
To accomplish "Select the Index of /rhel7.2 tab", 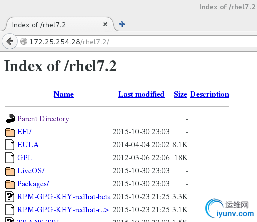I will (60, 24).
